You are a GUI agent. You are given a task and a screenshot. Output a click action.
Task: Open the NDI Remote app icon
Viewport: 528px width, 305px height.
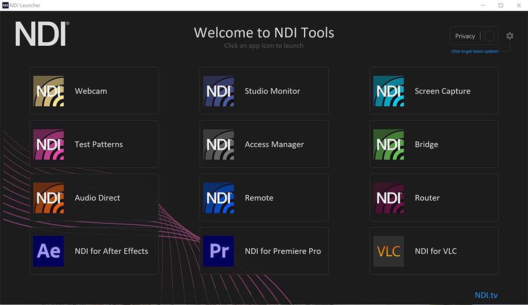coord(219,198)
